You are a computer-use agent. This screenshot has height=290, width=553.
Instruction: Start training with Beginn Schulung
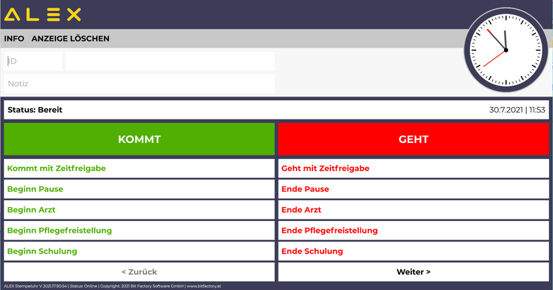pyautogui.click(x=139, y=251)
